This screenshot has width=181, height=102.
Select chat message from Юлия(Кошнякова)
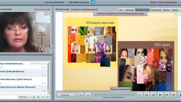tap(24, 65)
